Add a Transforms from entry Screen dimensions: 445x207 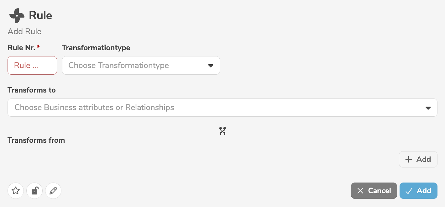pos(418,159)
